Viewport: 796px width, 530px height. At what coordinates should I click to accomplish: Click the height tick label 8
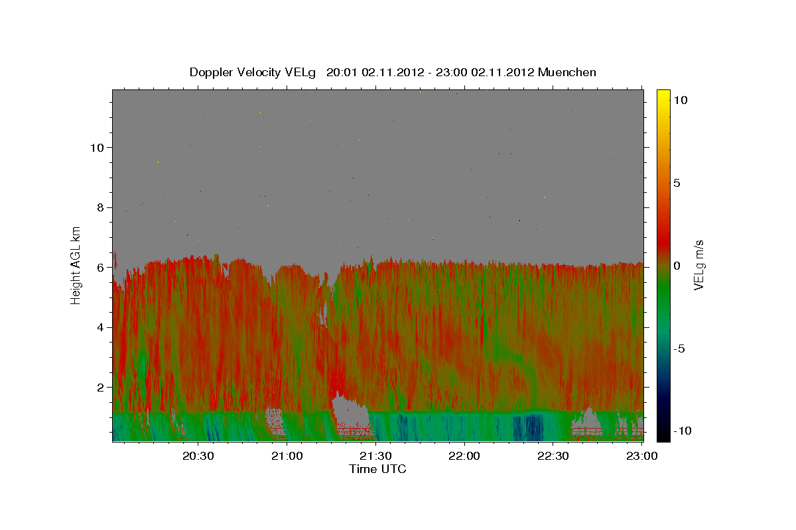pos(99,207)
